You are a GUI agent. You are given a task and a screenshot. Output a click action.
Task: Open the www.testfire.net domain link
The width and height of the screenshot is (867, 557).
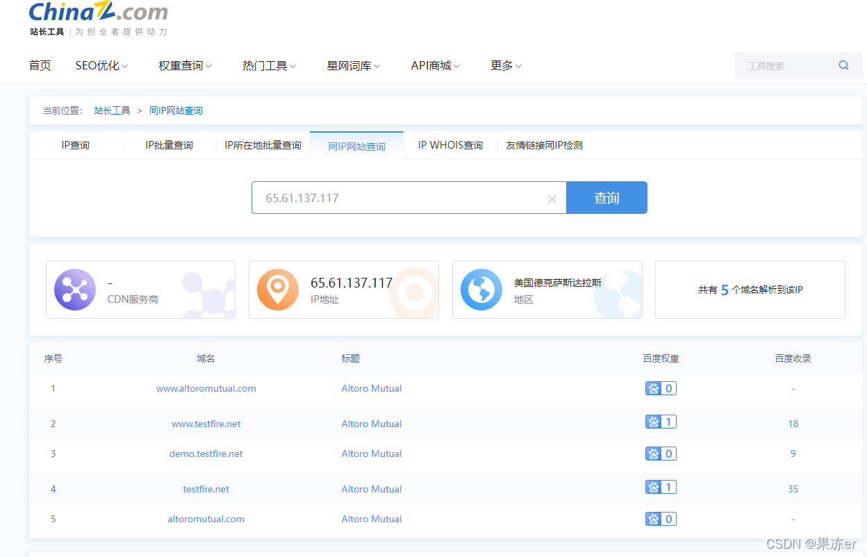pos(206,424)
